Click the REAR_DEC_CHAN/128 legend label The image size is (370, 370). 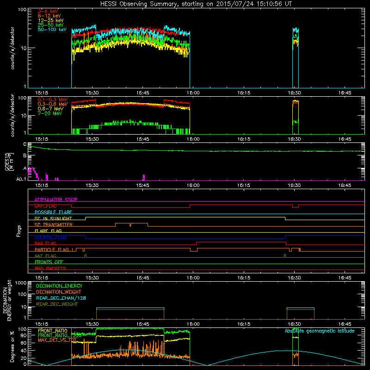coord(61,298)
